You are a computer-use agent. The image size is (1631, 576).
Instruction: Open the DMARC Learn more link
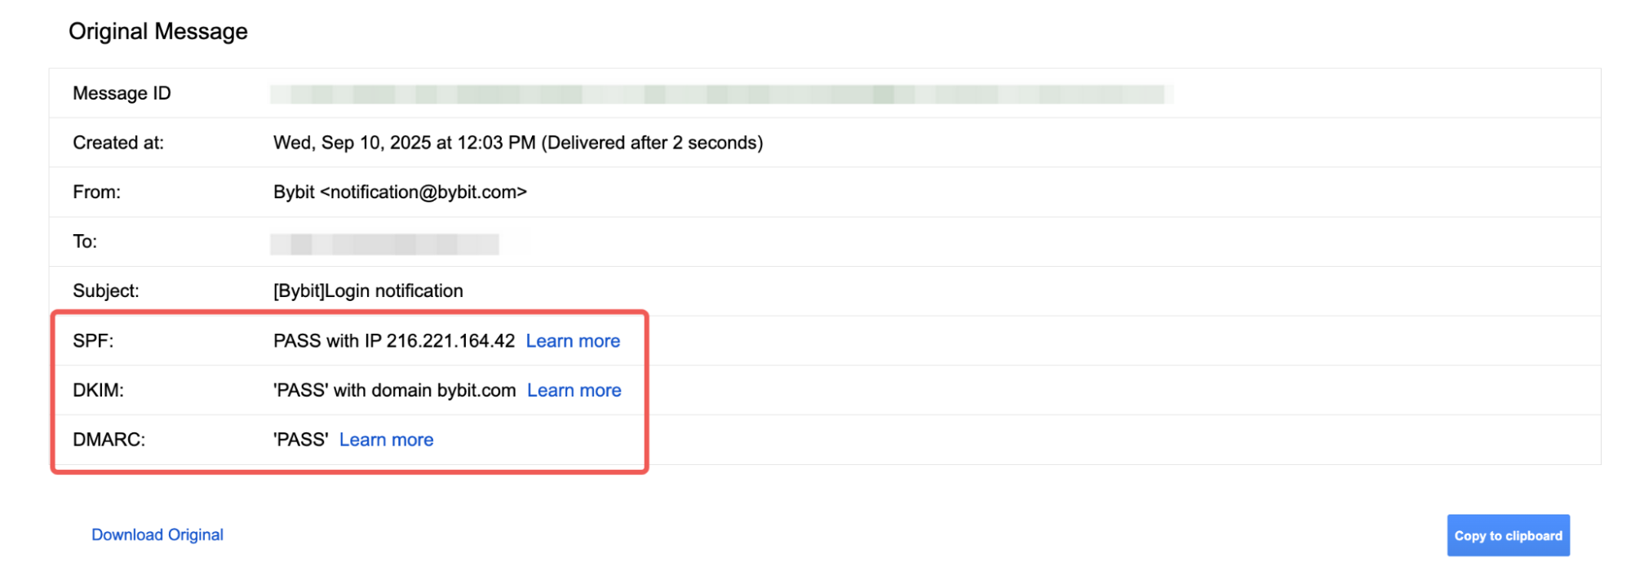386,440
